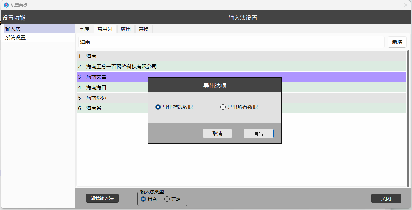The width and height of the screenshot is (412, 210).
Task: Choose 五笔 input method type
Action: 167,199
